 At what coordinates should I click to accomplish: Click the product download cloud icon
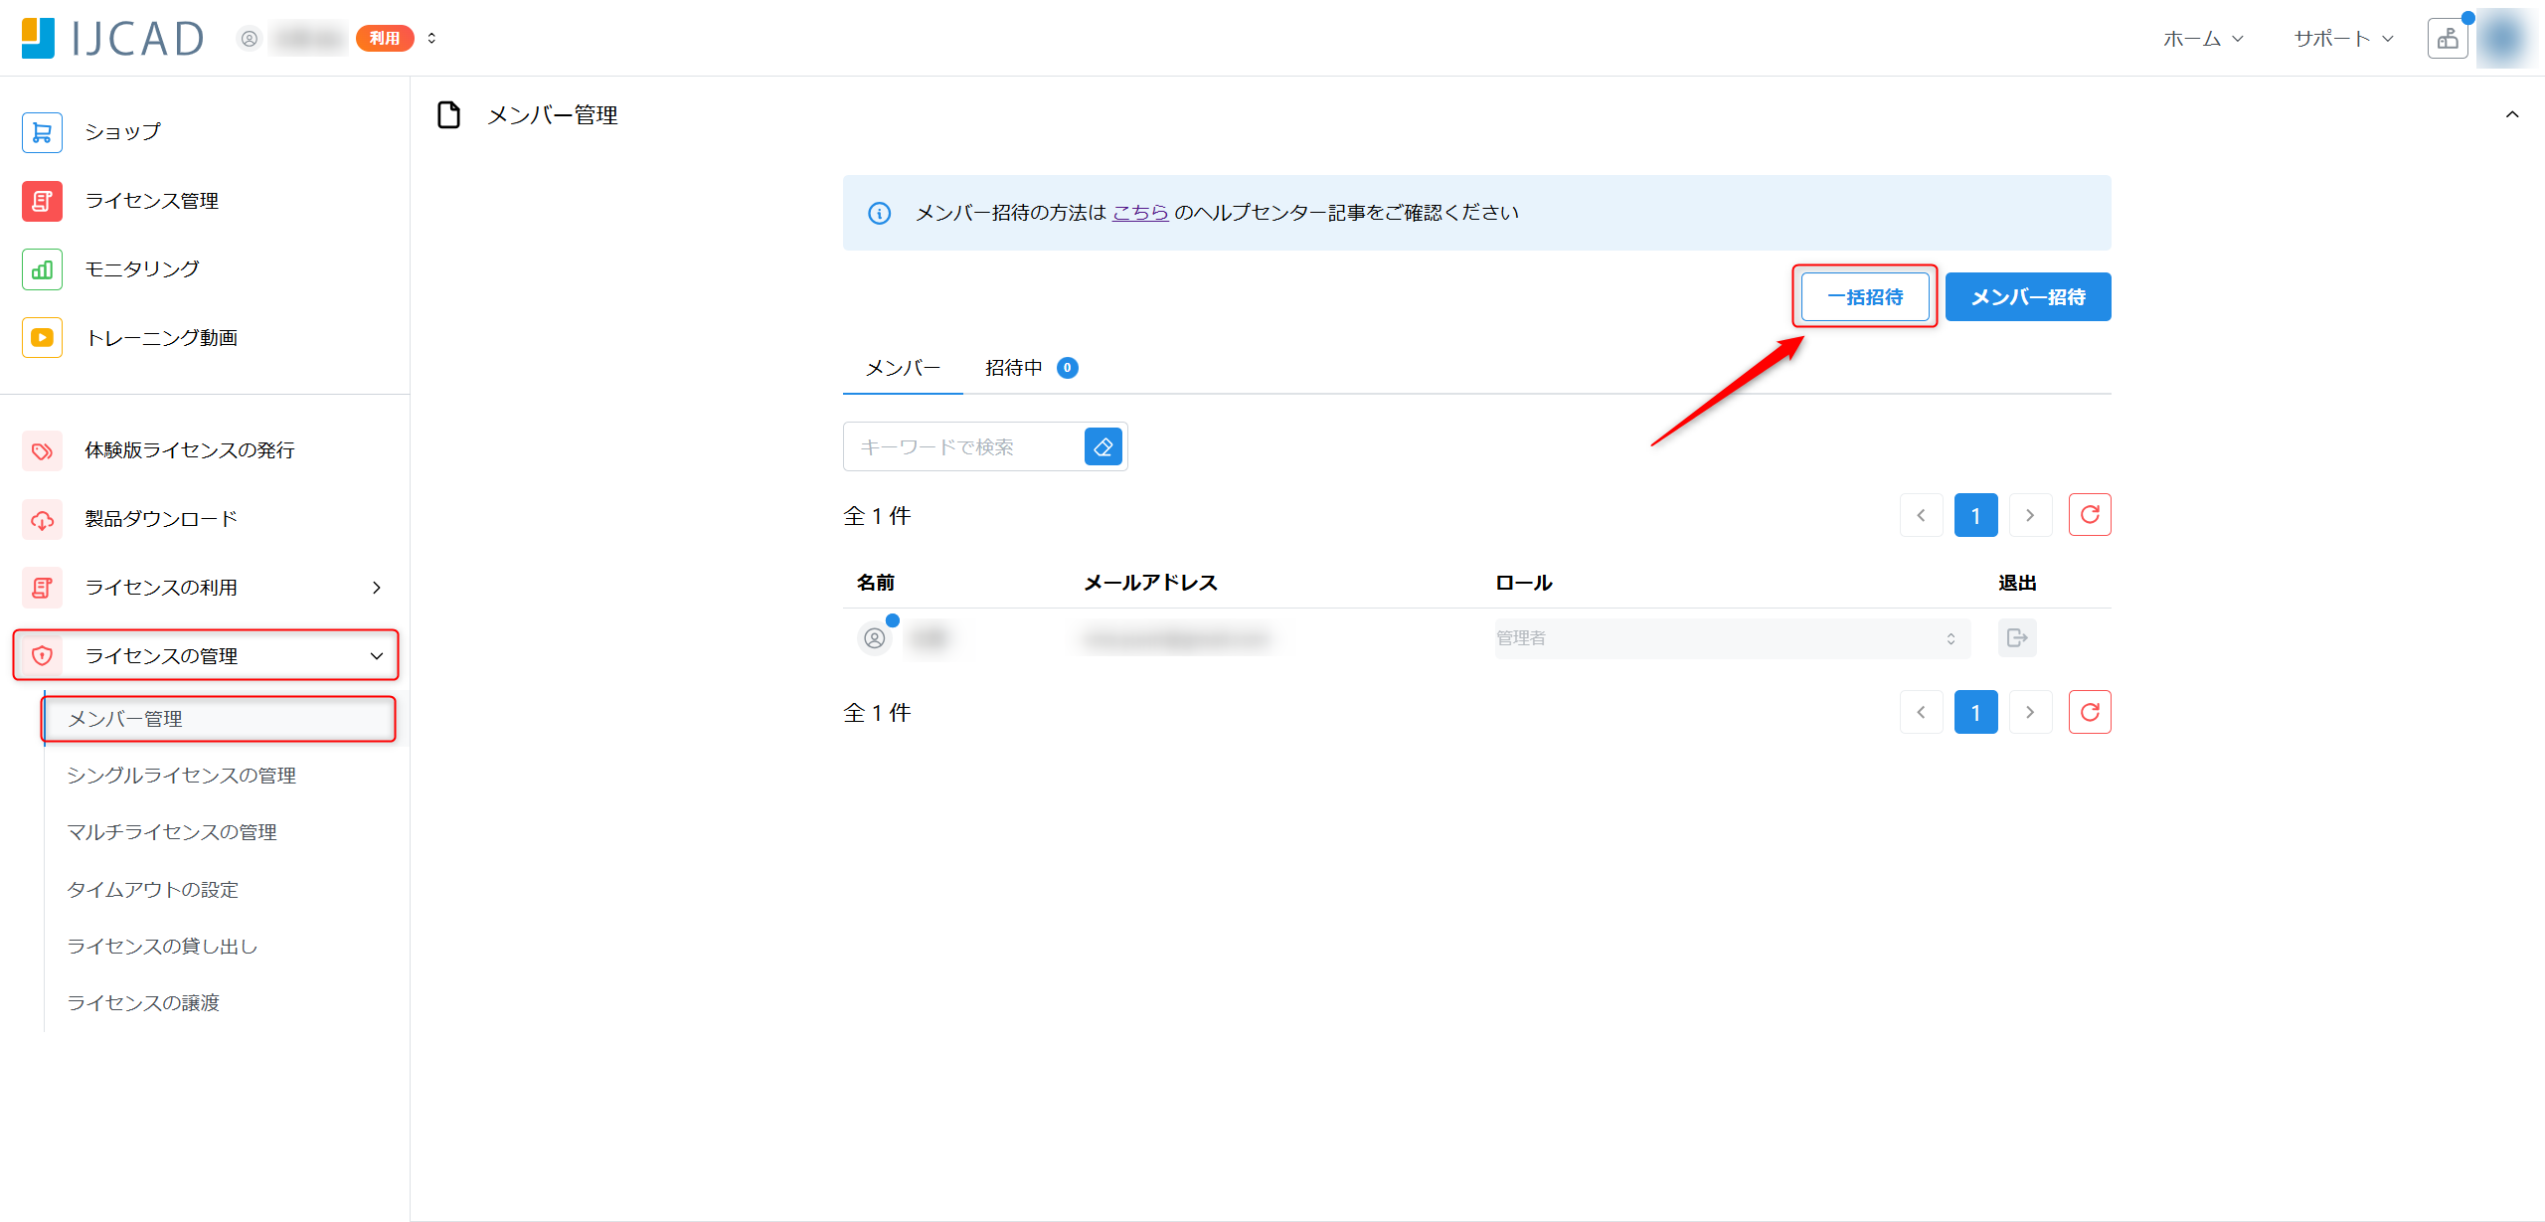(42, 520)
